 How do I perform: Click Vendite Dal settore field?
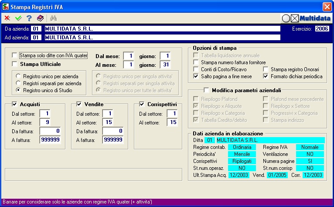(108, 114)
